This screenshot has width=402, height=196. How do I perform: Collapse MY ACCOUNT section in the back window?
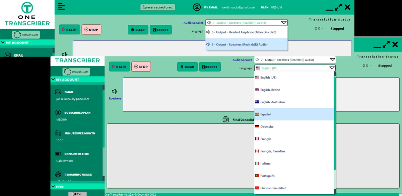[27, 42]
